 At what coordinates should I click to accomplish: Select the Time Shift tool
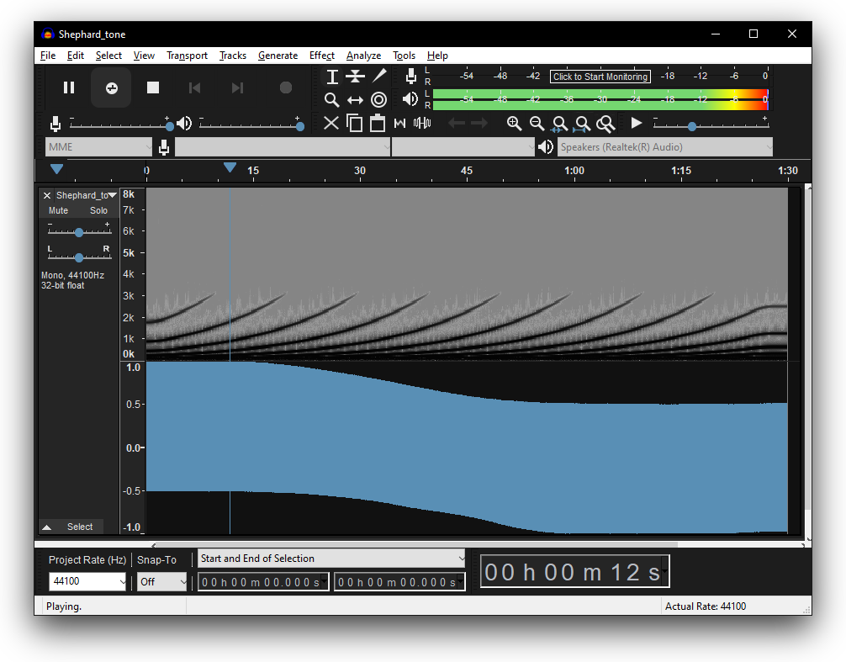(x=355, y=100)
